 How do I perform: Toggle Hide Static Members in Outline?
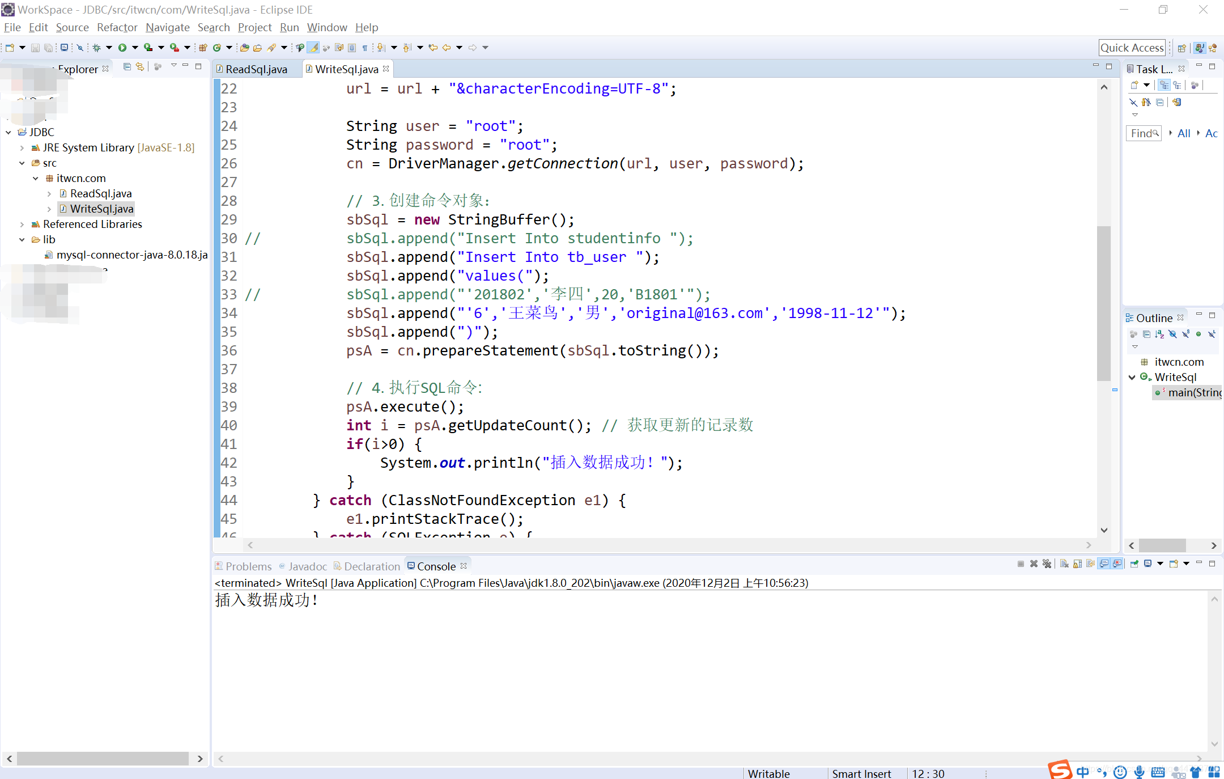coord(1186,334)
